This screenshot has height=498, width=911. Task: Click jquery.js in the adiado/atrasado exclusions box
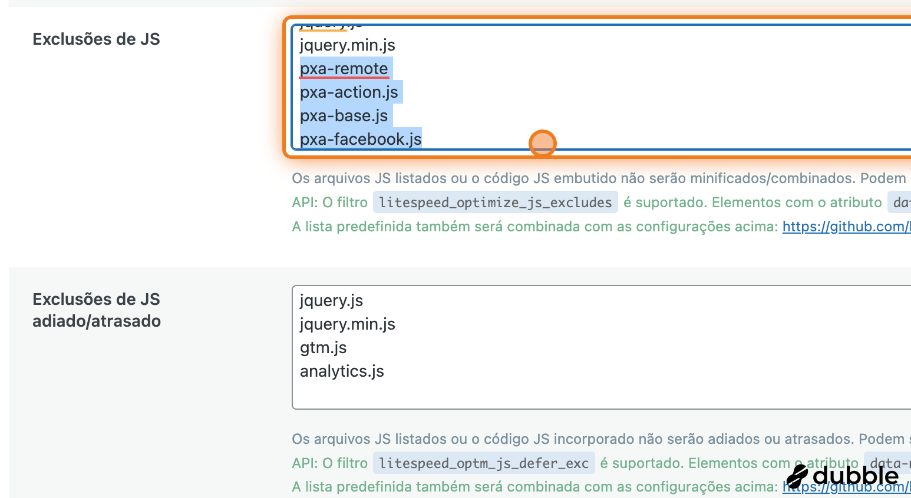(331, 301)
